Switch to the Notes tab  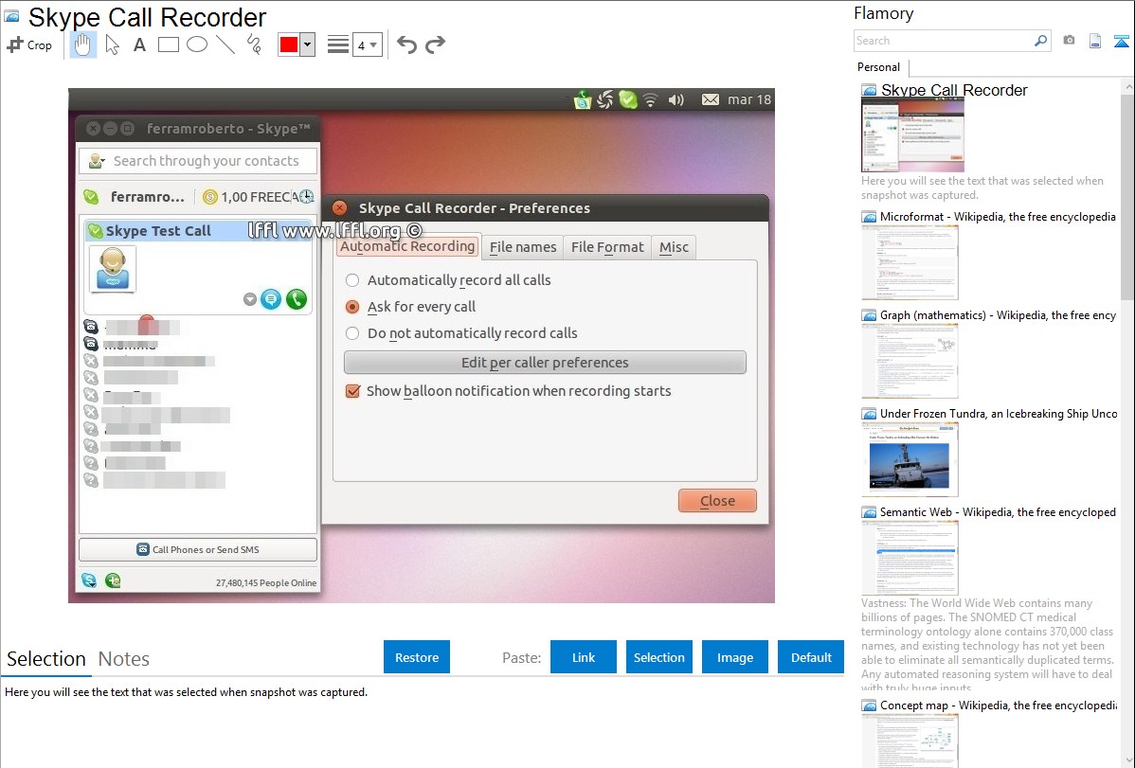[124, 659]
